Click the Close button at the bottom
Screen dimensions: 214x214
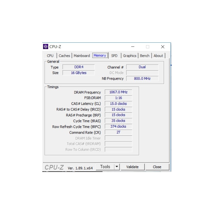[157, 167]
